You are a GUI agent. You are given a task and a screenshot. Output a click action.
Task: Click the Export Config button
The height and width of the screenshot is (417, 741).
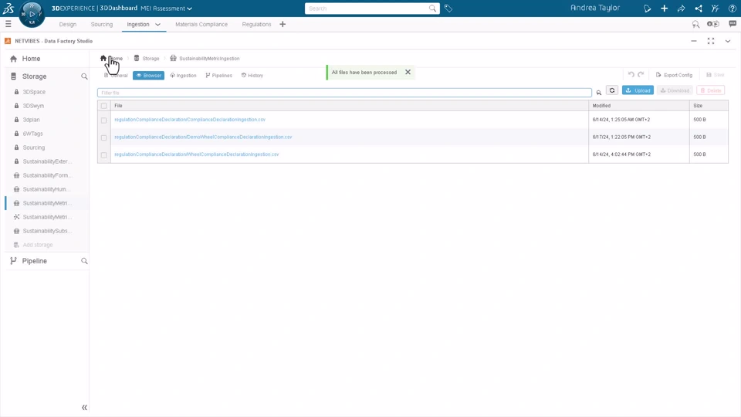click(x=675, y=75)
